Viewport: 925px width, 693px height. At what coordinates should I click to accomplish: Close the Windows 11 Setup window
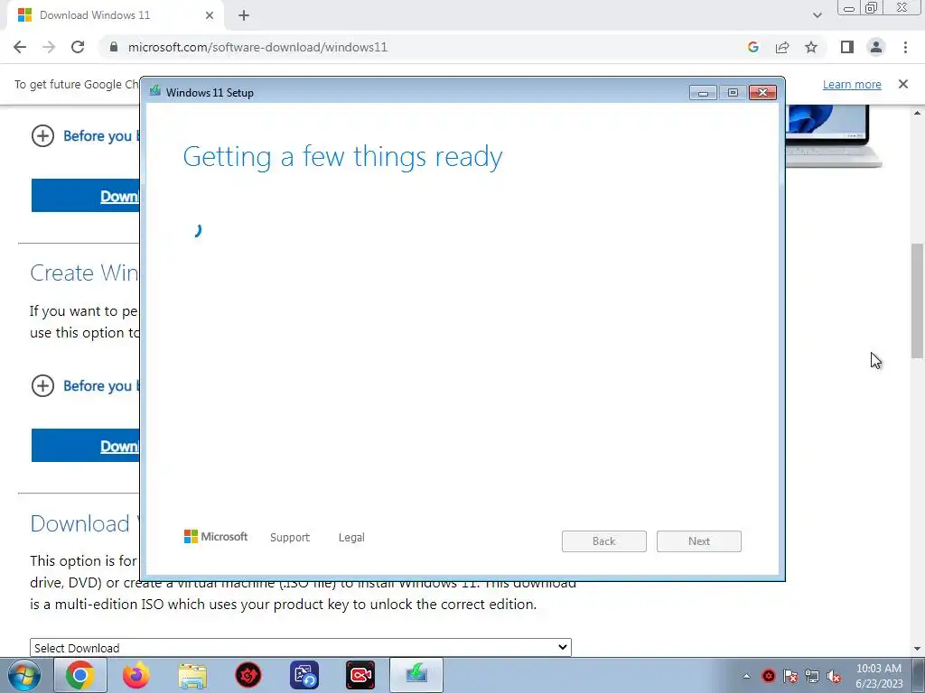[762, 93]
